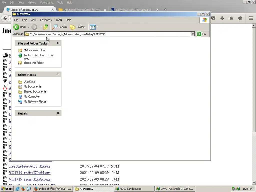Click the VC1719_redist.XPx86.exe file icon
This screenshot has height=192, width=256.
(x=5, y=179)
